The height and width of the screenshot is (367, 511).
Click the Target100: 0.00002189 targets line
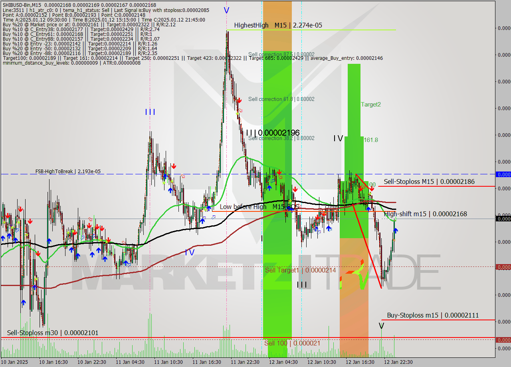click(192, 58)
